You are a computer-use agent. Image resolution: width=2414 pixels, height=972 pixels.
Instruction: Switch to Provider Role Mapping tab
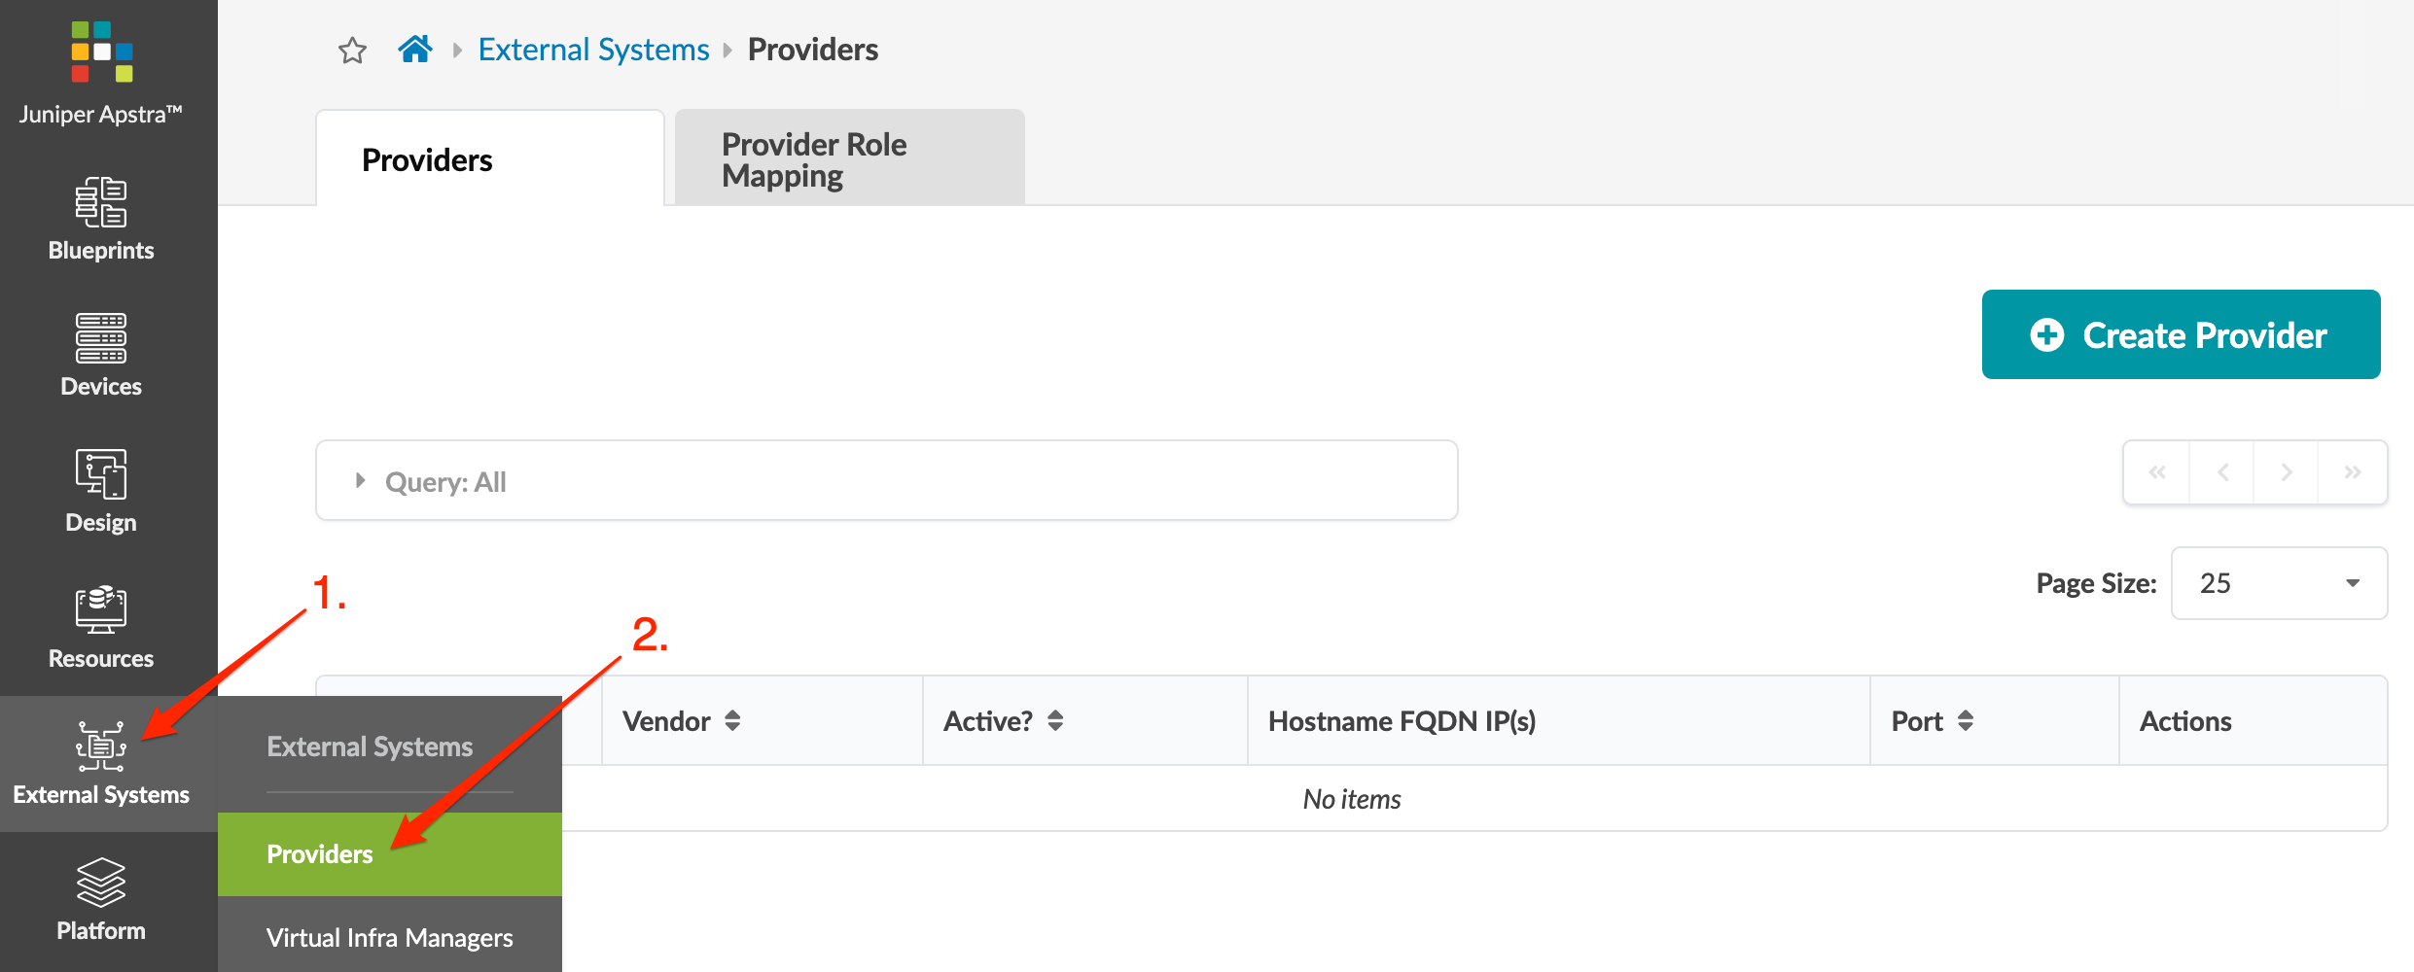(849, 159)
